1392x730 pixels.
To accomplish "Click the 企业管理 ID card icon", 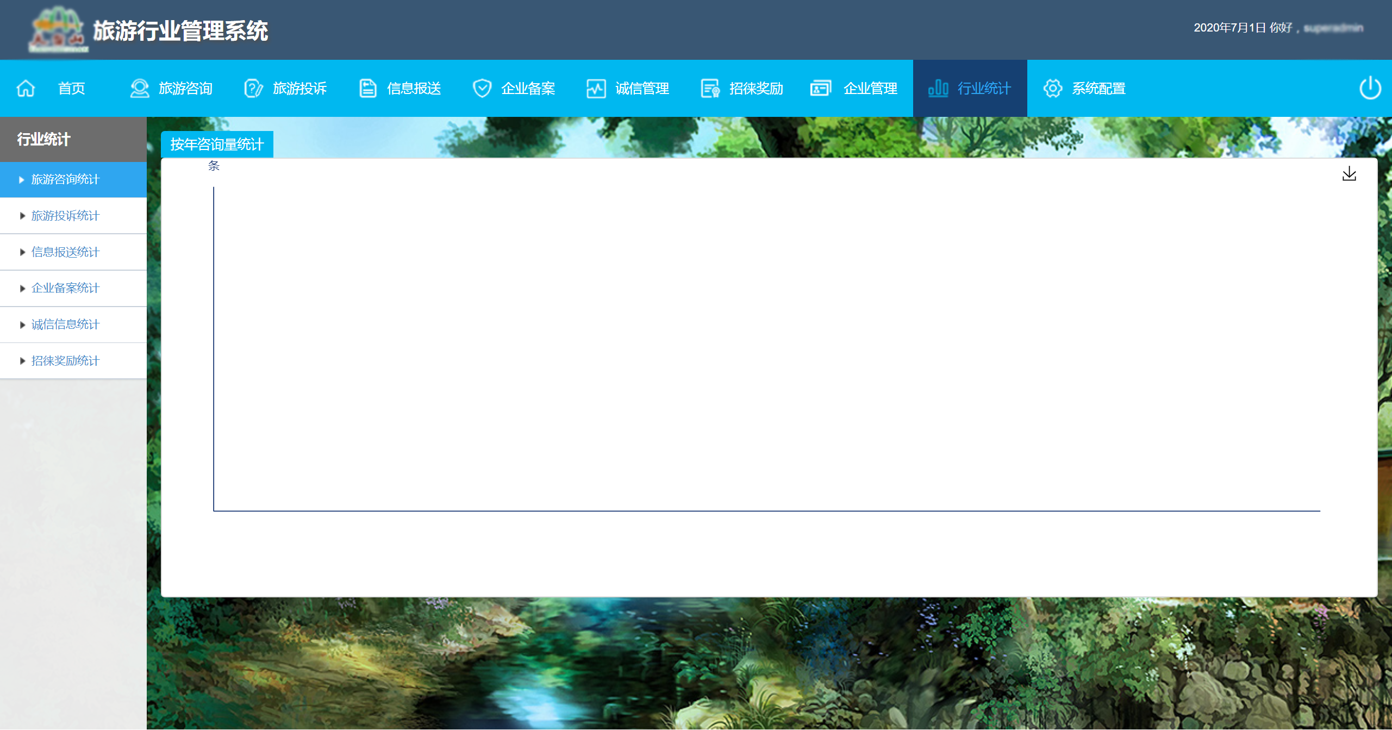I will (821, 88).
